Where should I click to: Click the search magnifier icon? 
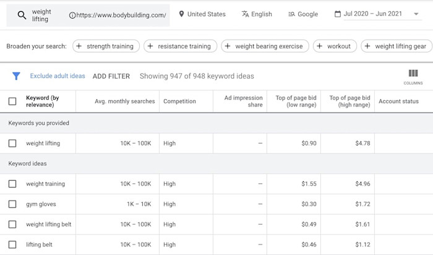pos(22,15)
